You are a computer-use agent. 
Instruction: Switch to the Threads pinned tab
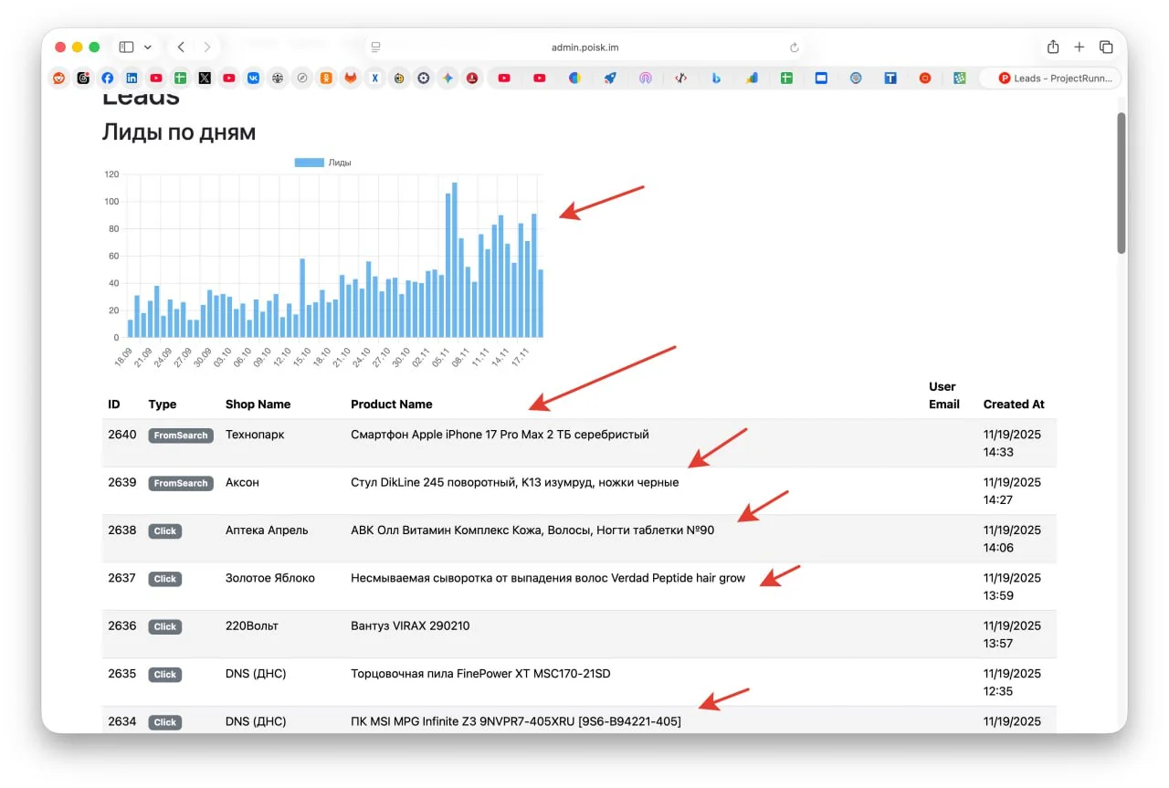tap(83, 79)
